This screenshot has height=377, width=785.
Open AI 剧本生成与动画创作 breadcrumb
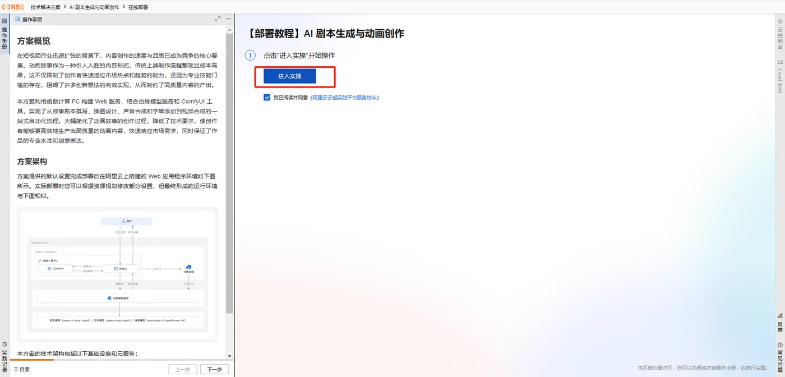(94, 7)
